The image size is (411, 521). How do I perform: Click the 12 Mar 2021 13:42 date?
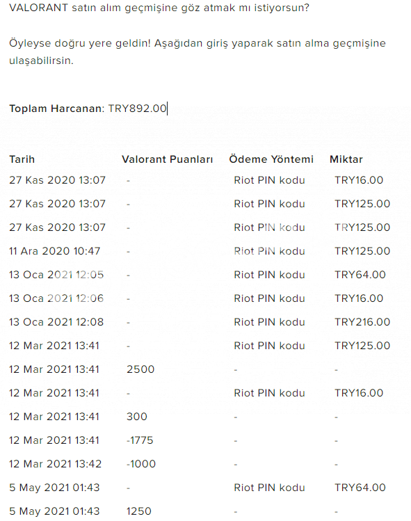click(55, 464)
